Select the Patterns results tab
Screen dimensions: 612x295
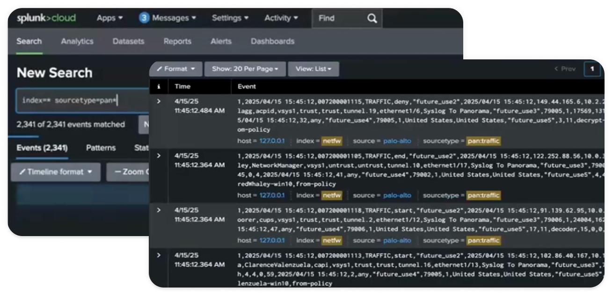click(x=101, y=148)
